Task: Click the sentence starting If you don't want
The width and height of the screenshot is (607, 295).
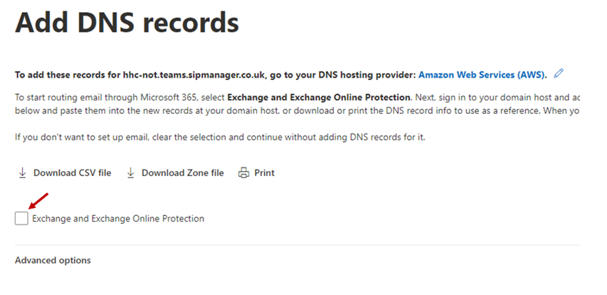Action: pos(220,138)
